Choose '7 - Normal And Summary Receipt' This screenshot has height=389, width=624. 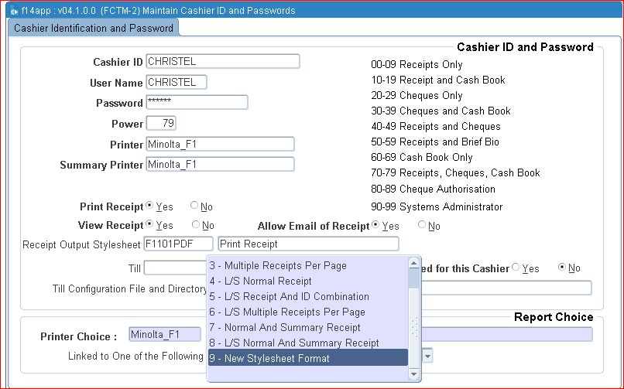tap(307, 327)
